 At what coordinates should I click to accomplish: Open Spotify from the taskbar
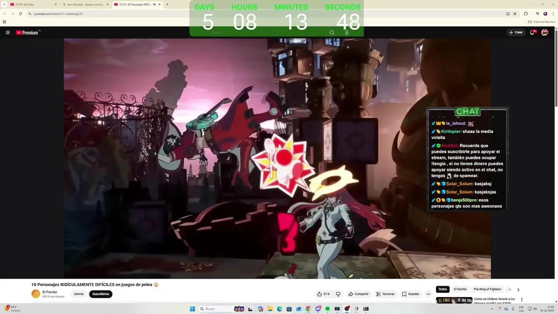327,309
